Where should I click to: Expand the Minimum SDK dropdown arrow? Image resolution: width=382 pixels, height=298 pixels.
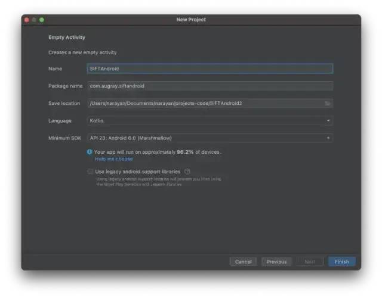coord(328,138)
